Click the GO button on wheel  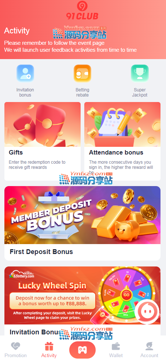[x=126, y=295]
